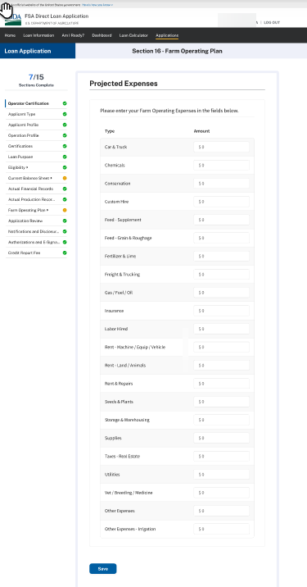Click the LOG OUT link
Image resolution: width=307 pixels, height=587 pixels.
click(272, 22)
